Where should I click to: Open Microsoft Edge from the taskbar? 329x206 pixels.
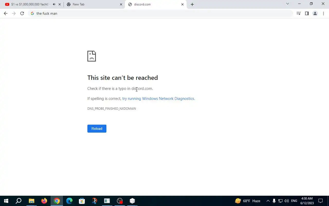[69, 201]
